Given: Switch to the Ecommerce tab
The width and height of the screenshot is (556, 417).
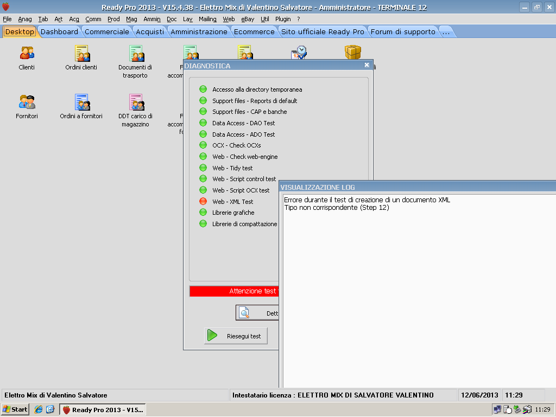Looking at the screenshot, I should 254,32.
